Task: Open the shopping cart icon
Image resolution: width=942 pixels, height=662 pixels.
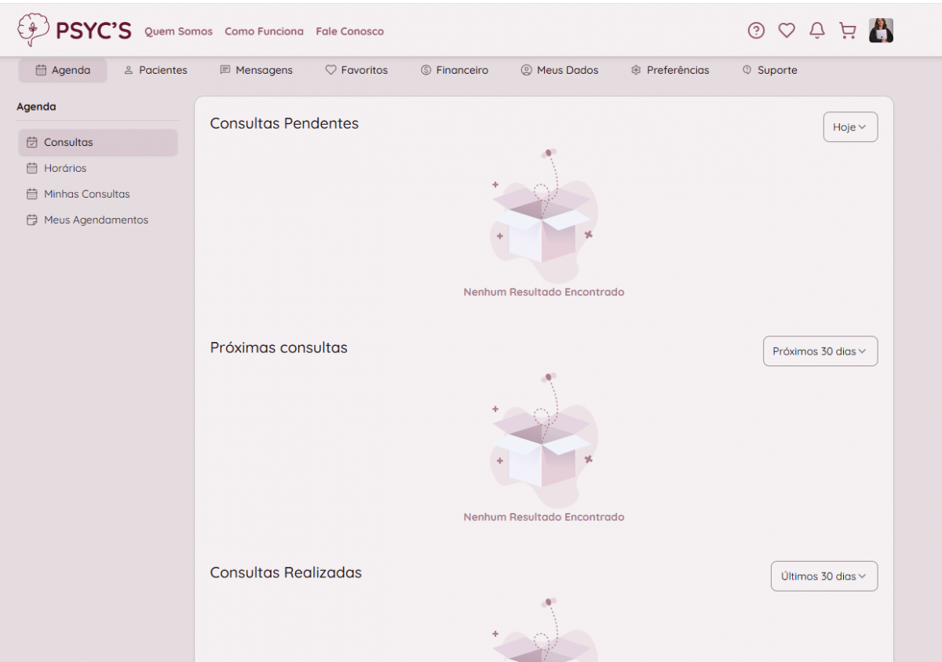Action: pos(848,31)
